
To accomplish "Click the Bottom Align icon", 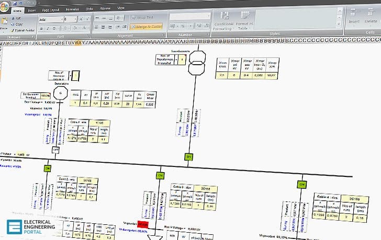I will [110, 18].
